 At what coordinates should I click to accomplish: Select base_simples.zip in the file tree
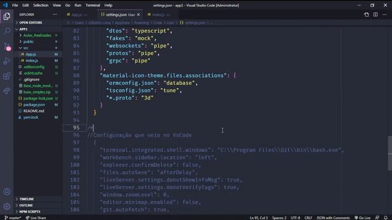37,92
